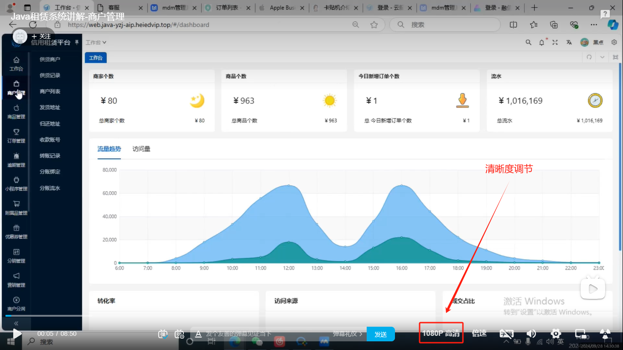Click the browser favorite star icon

374,25
